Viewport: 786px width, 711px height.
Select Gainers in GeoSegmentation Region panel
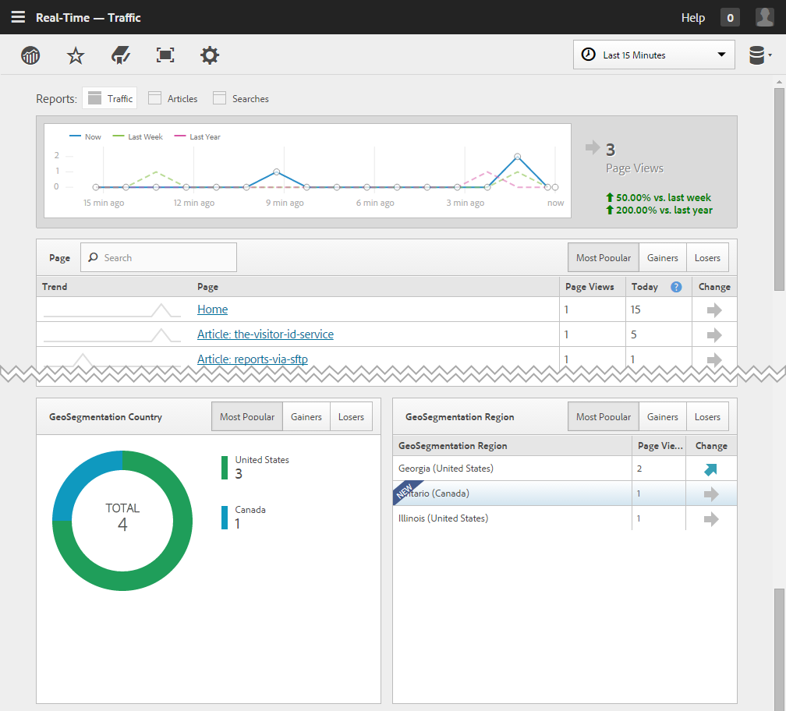(x=663, y=417)
